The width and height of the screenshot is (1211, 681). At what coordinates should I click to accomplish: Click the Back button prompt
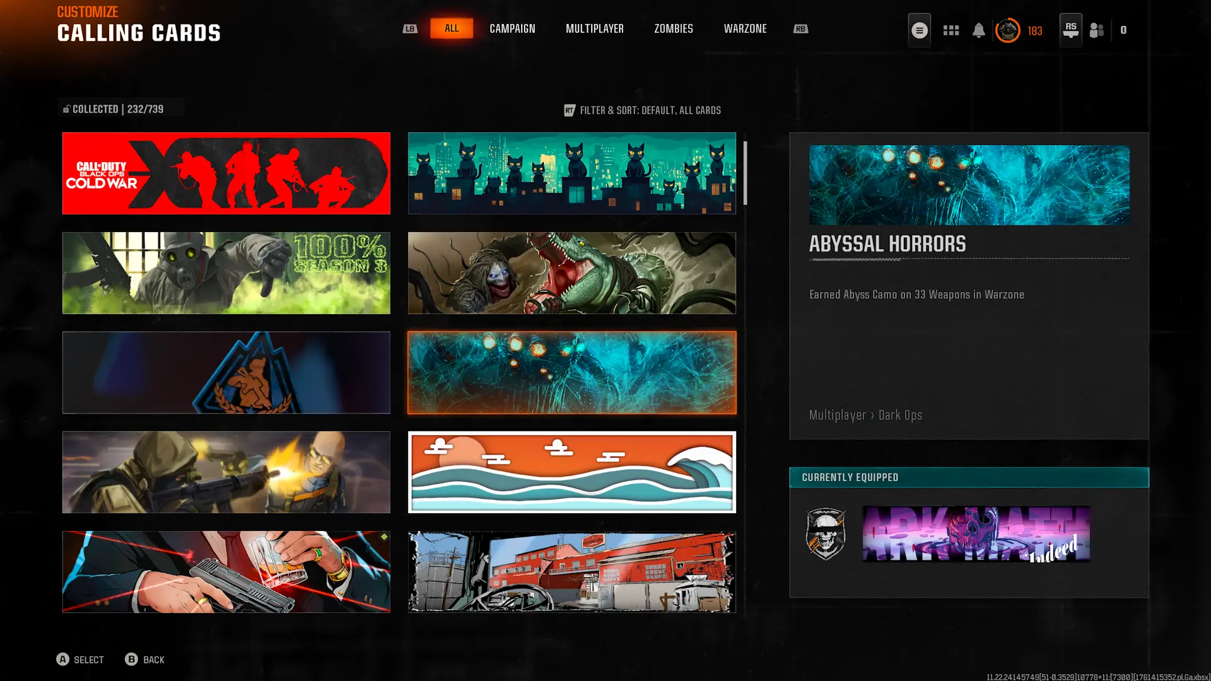click(145, 660)
